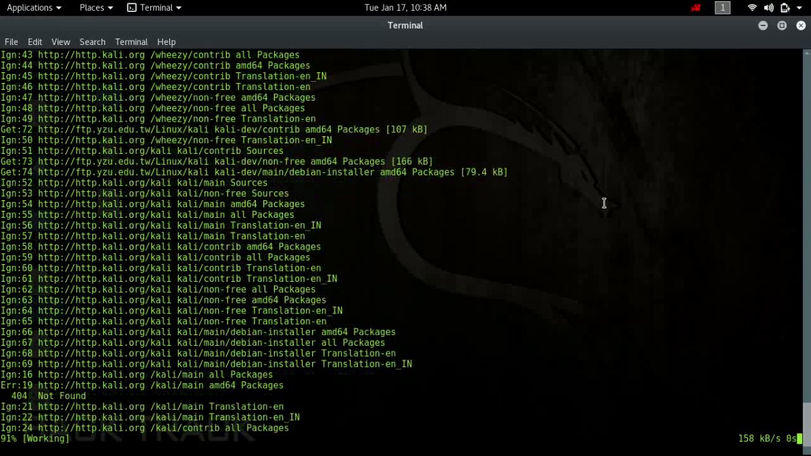Open the Places menu
Viewport: 811px width, 456px height.
pyautogui.click(x=96, y=8)
